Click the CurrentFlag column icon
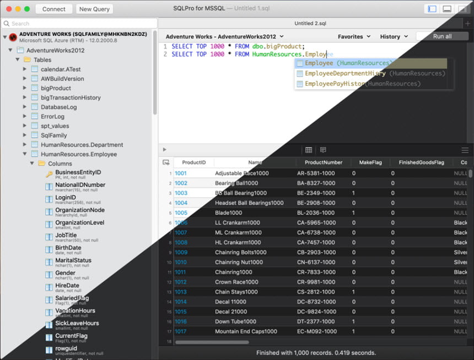474x360 pixels. [49, 337]
